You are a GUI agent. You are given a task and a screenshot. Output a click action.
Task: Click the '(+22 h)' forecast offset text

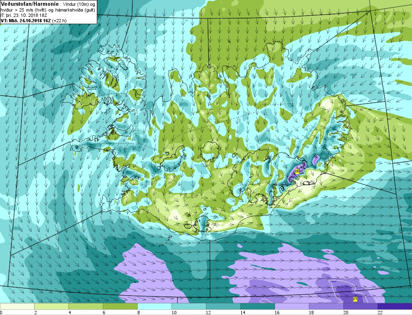[59, 21]
